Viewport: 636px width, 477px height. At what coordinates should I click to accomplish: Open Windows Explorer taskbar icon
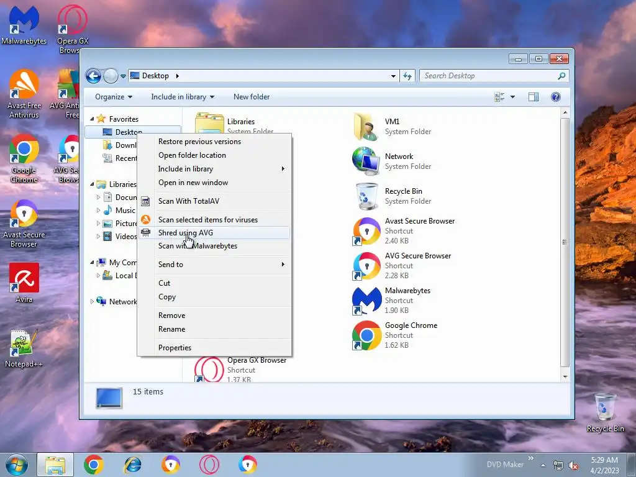click(x=55, y=465)
